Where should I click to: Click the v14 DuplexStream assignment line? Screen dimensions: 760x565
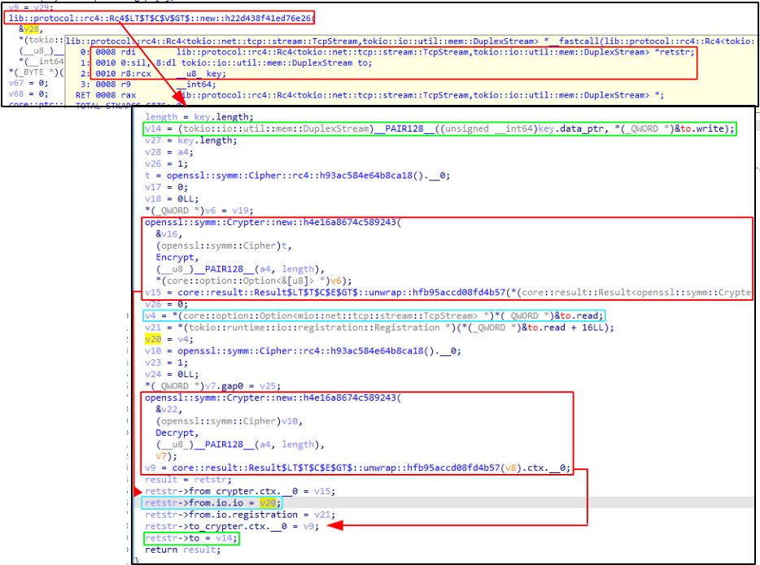439,128
